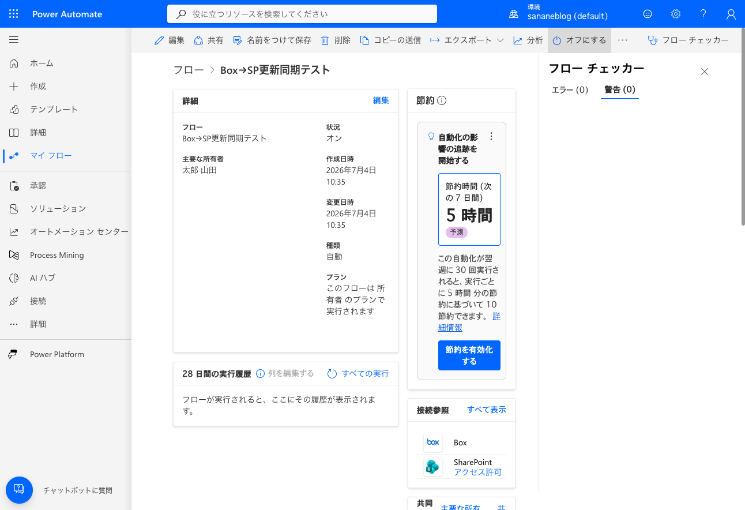The height and width of the screenshot is (510, 745).
Task: Click 共有 in the command bar
Action: (x=209, y=40)
